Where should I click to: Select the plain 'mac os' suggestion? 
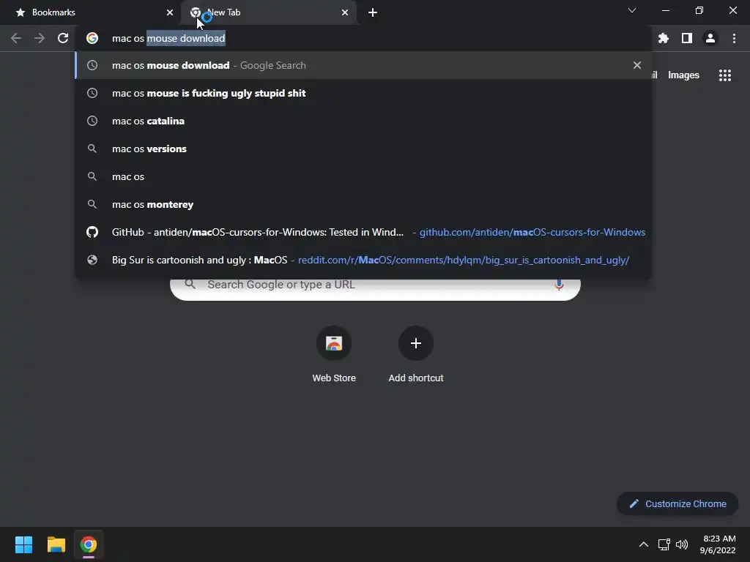click(x=363, y=176)
